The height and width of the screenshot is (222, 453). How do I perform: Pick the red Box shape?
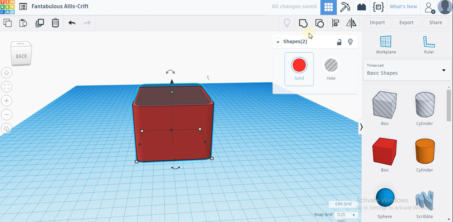[385, 151]
